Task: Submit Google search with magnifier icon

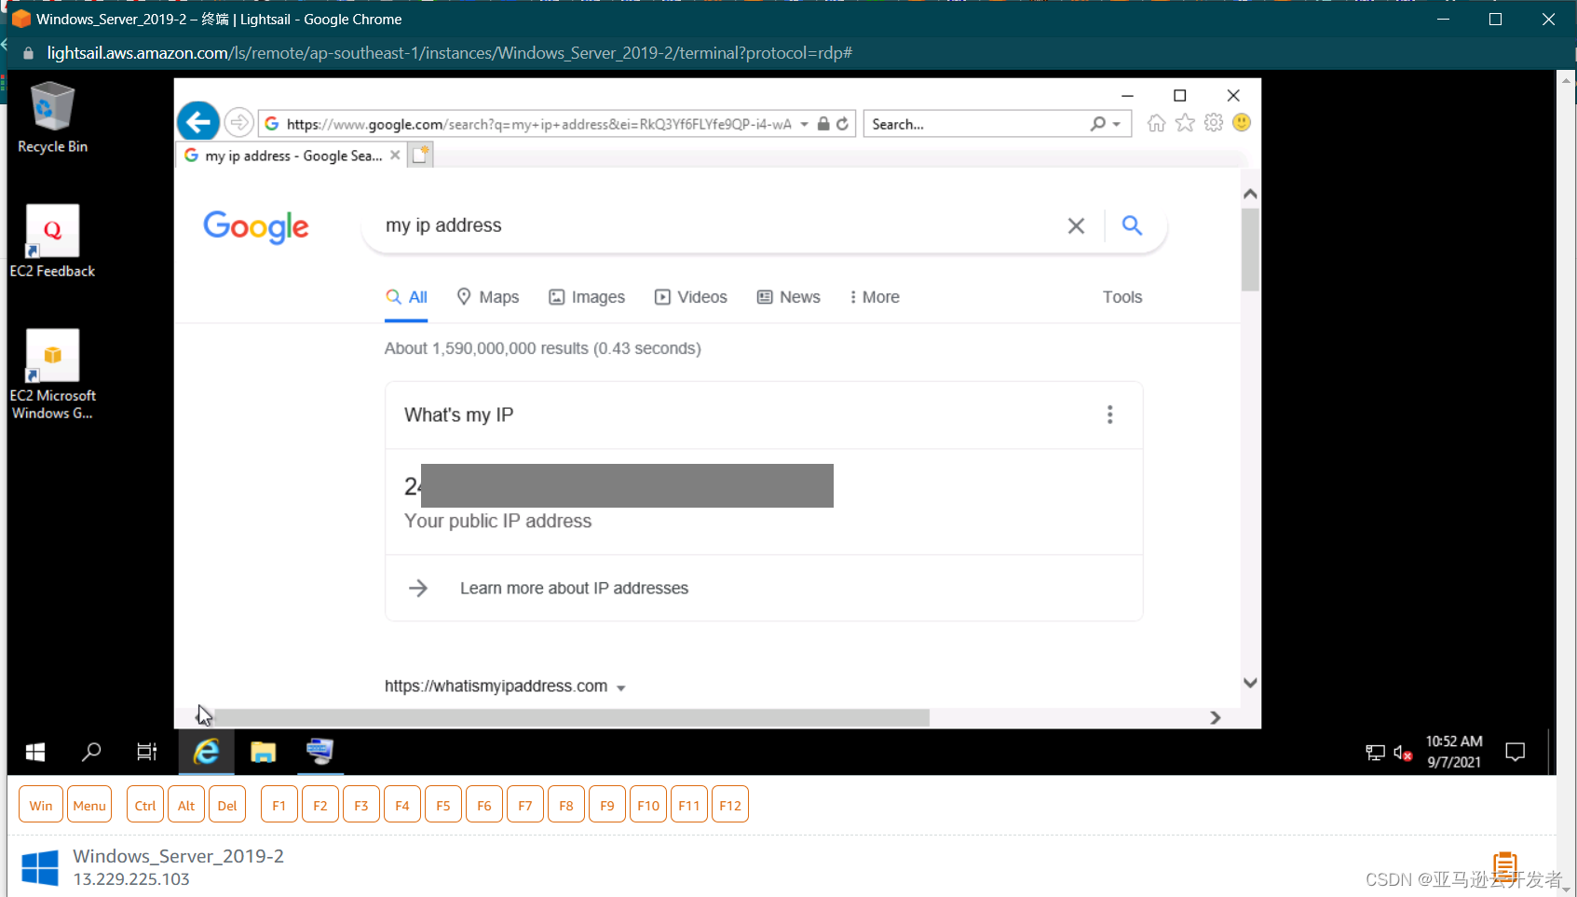Action: (1132, 225)
